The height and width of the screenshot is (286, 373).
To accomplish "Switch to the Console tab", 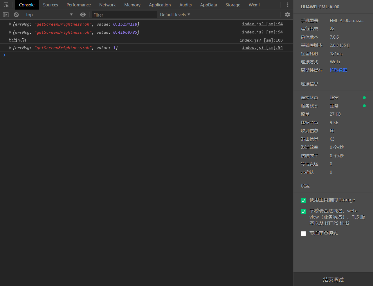I will 27,5.
